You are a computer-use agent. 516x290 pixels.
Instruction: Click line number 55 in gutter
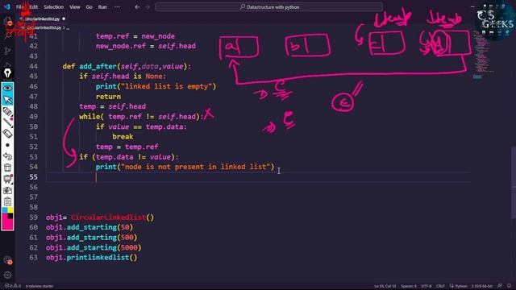point(34,177)
